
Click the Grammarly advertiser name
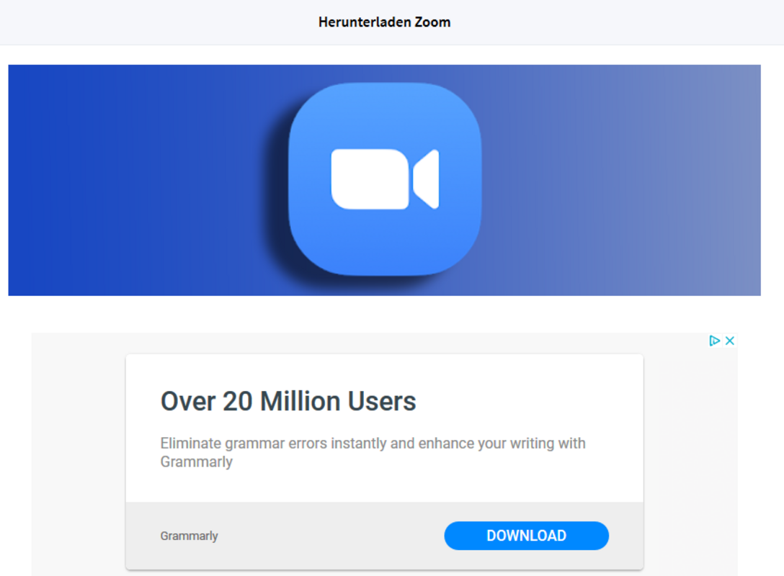pos(189,536)
